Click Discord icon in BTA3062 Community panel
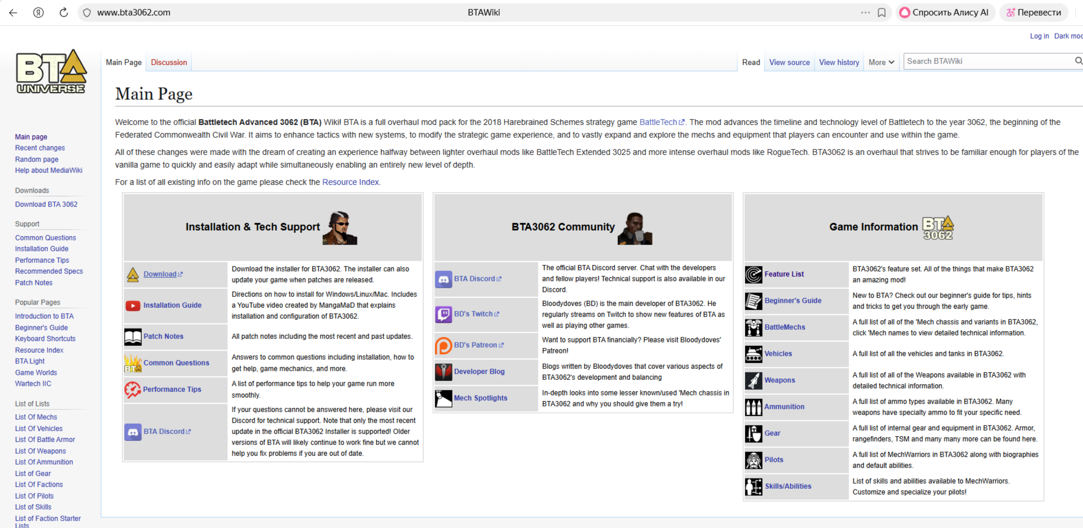1083x528 pixels. pyautogui.click(x=444, y=280)
